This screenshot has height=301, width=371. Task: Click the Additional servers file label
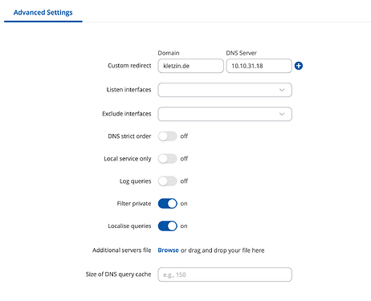click(122, 250)
